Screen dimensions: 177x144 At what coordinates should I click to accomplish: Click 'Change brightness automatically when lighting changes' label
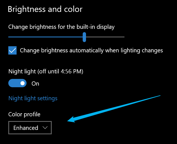point(91,51)
